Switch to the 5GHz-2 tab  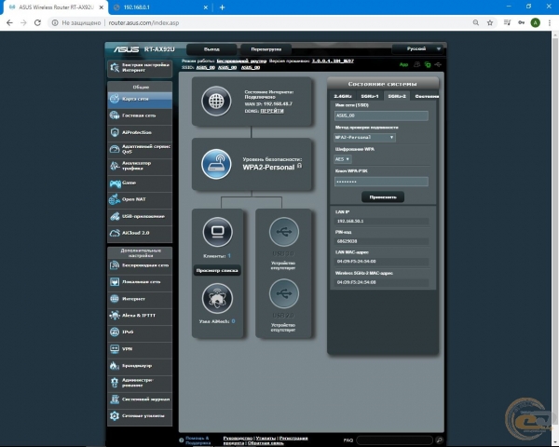(x=397, y=96)
